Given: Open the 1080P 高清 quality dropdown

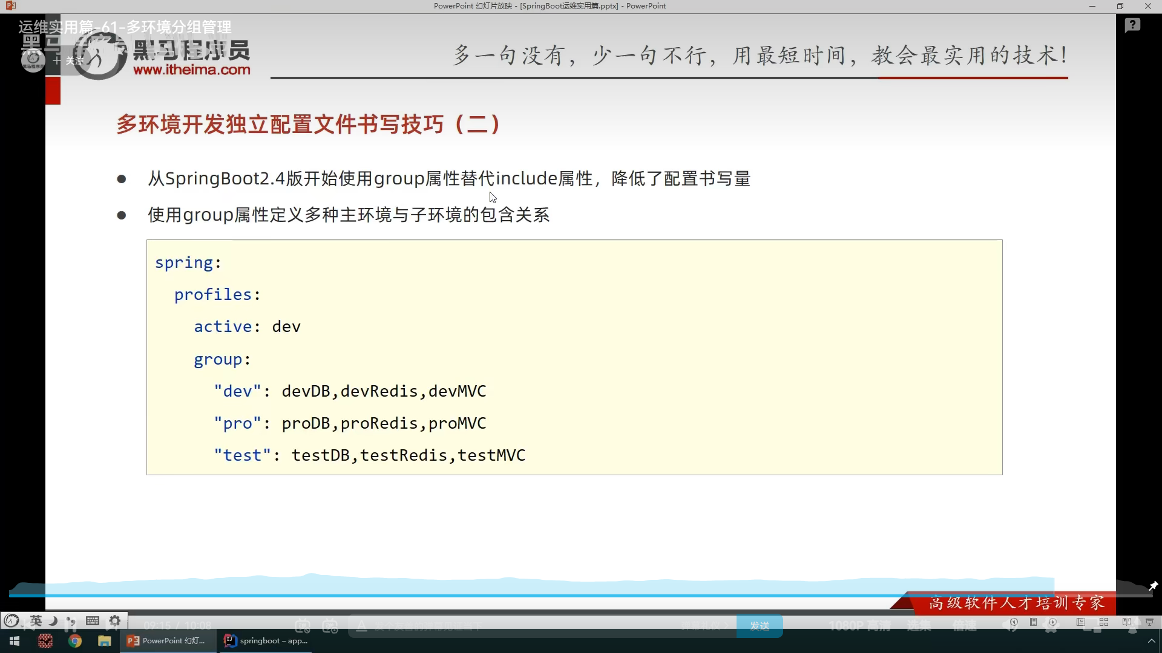Looking at the screenshot, I should pyautogui.click(x=859, y=626).
